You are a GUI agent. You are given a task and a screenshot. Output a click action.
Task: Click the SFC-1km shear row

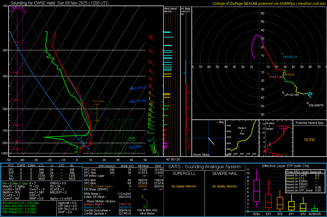pyautogui.click(x=124, y=170)
